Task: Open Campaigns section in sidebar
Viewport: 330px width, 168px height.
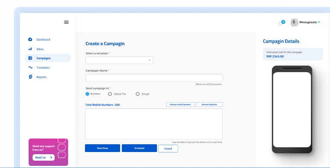Action: tap(48, 58)
